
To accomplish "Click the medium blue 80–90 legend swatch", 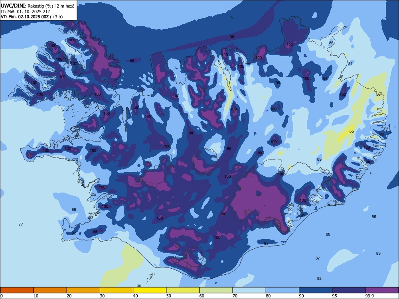I will (x=282, y=290).
